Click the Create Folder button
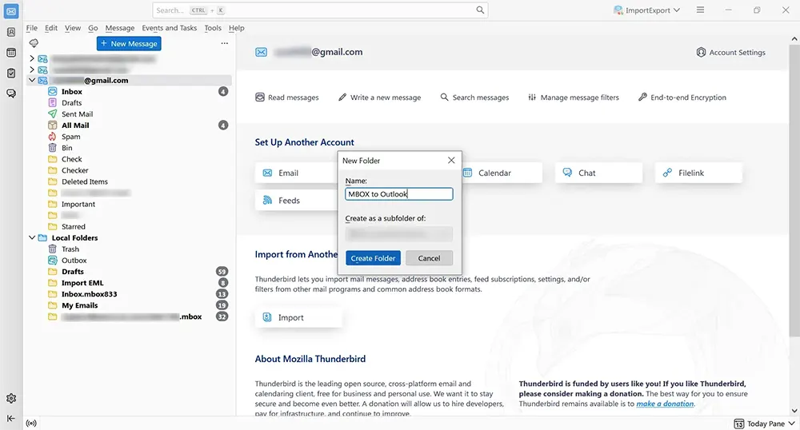The image size is (800, 430). point(373,258)
